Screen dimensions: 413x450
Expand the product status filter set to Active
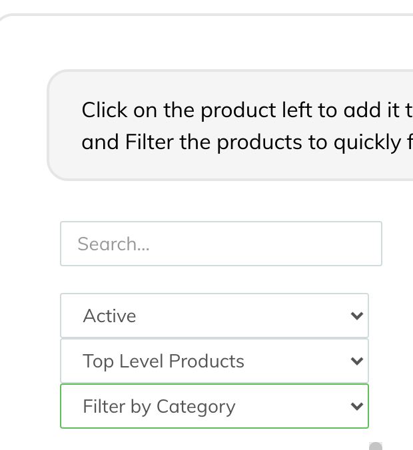click(x=214, y=316)
